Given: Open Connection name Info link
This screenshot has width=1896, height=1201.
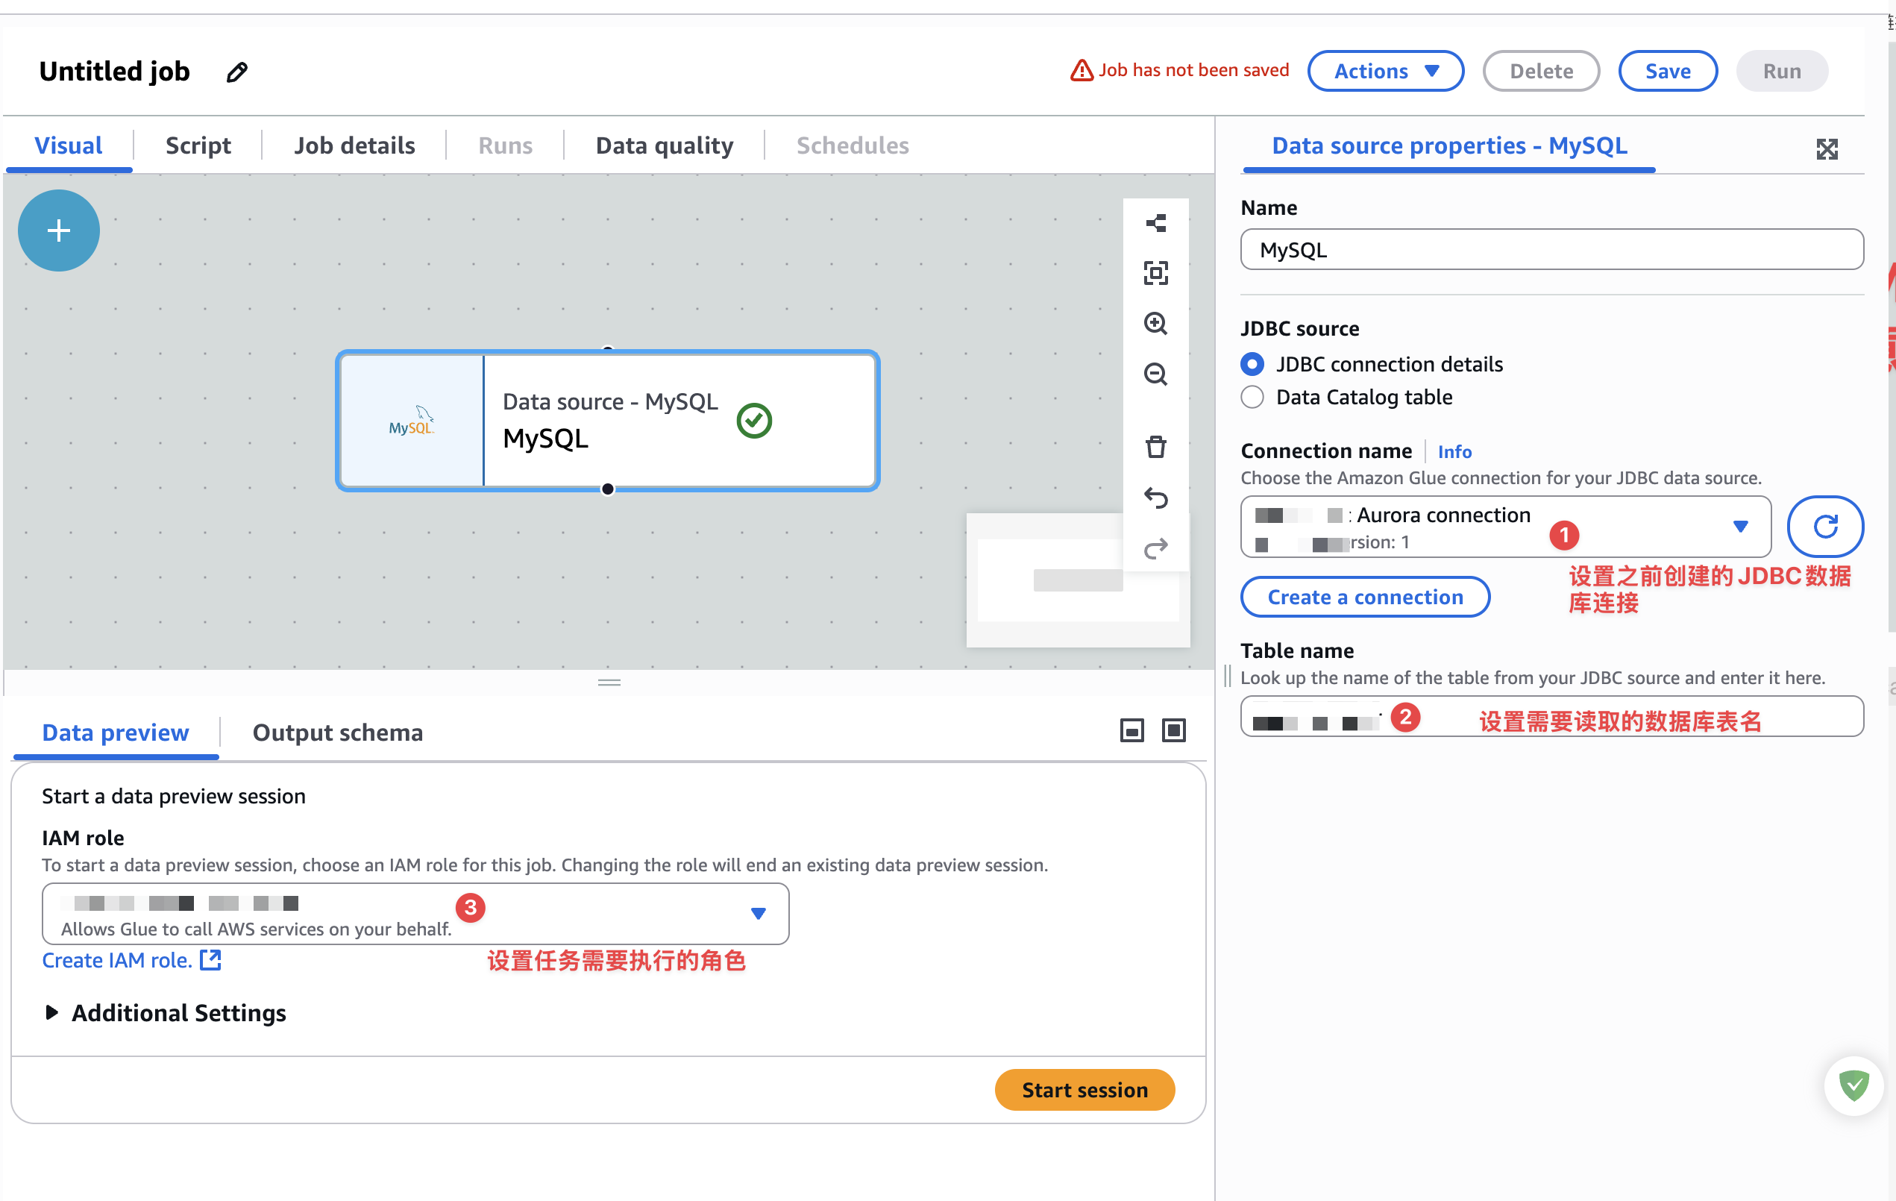Looking at the screenshot, I should 1454,451.
